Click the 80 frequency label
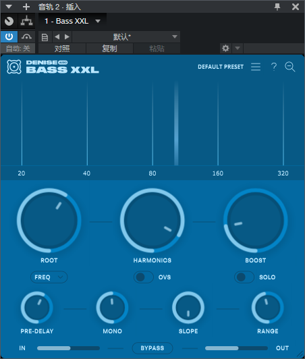Image resolution: width=305 pixels, height=359 pixels. 152,173
